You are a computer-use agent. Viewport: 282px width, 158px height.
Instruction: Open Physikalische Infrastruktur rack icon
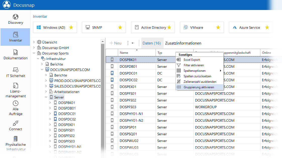click(x=16, y=139)
